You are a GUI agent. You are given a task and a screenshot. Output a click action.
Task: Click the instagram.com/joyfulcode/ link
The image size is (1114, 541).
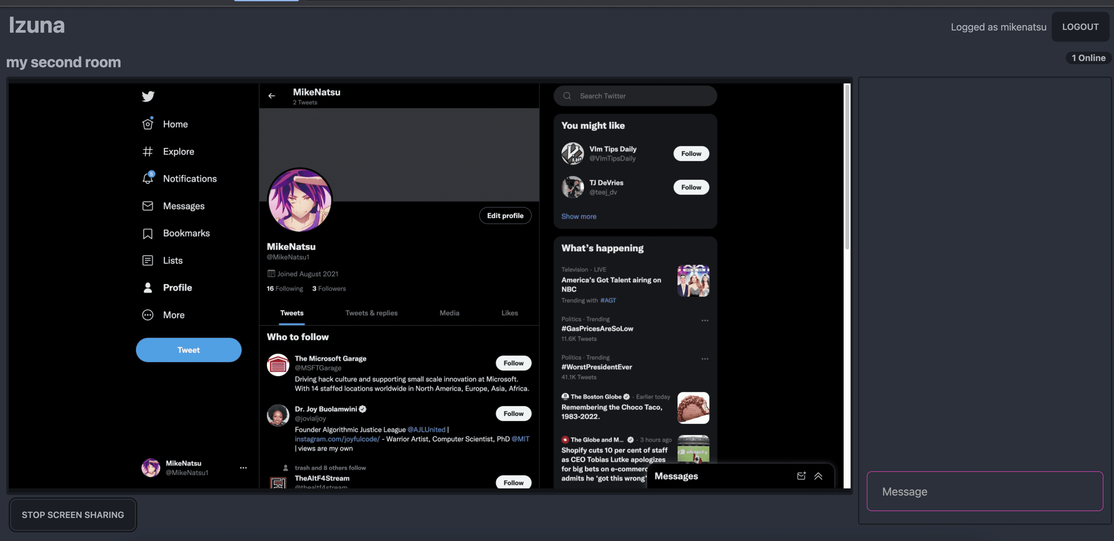pyautogui.click(x=337, y=439)
